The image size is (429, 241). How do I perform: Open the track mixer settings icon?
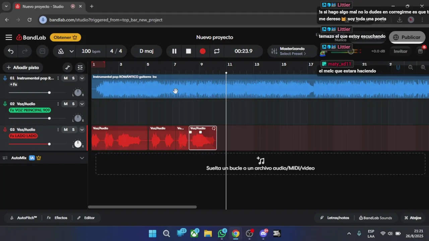coord(80,68)
